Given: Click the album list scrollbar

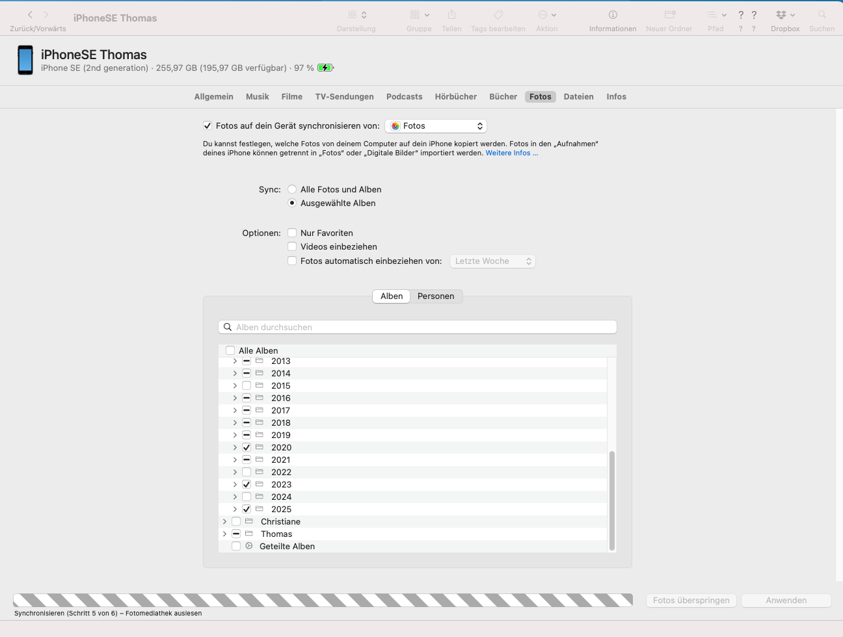Looking at the screenshot, I should 611,500.
